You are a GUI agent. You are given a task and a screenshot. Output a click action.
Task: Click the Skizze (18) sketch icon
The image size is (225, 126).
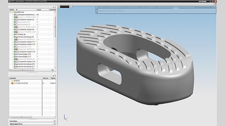coord(17,59)
